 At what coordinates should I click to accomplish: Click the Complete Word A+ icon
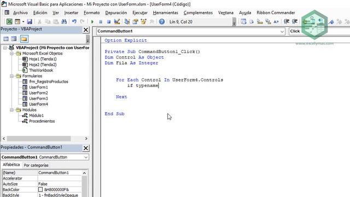pos(276,22)
